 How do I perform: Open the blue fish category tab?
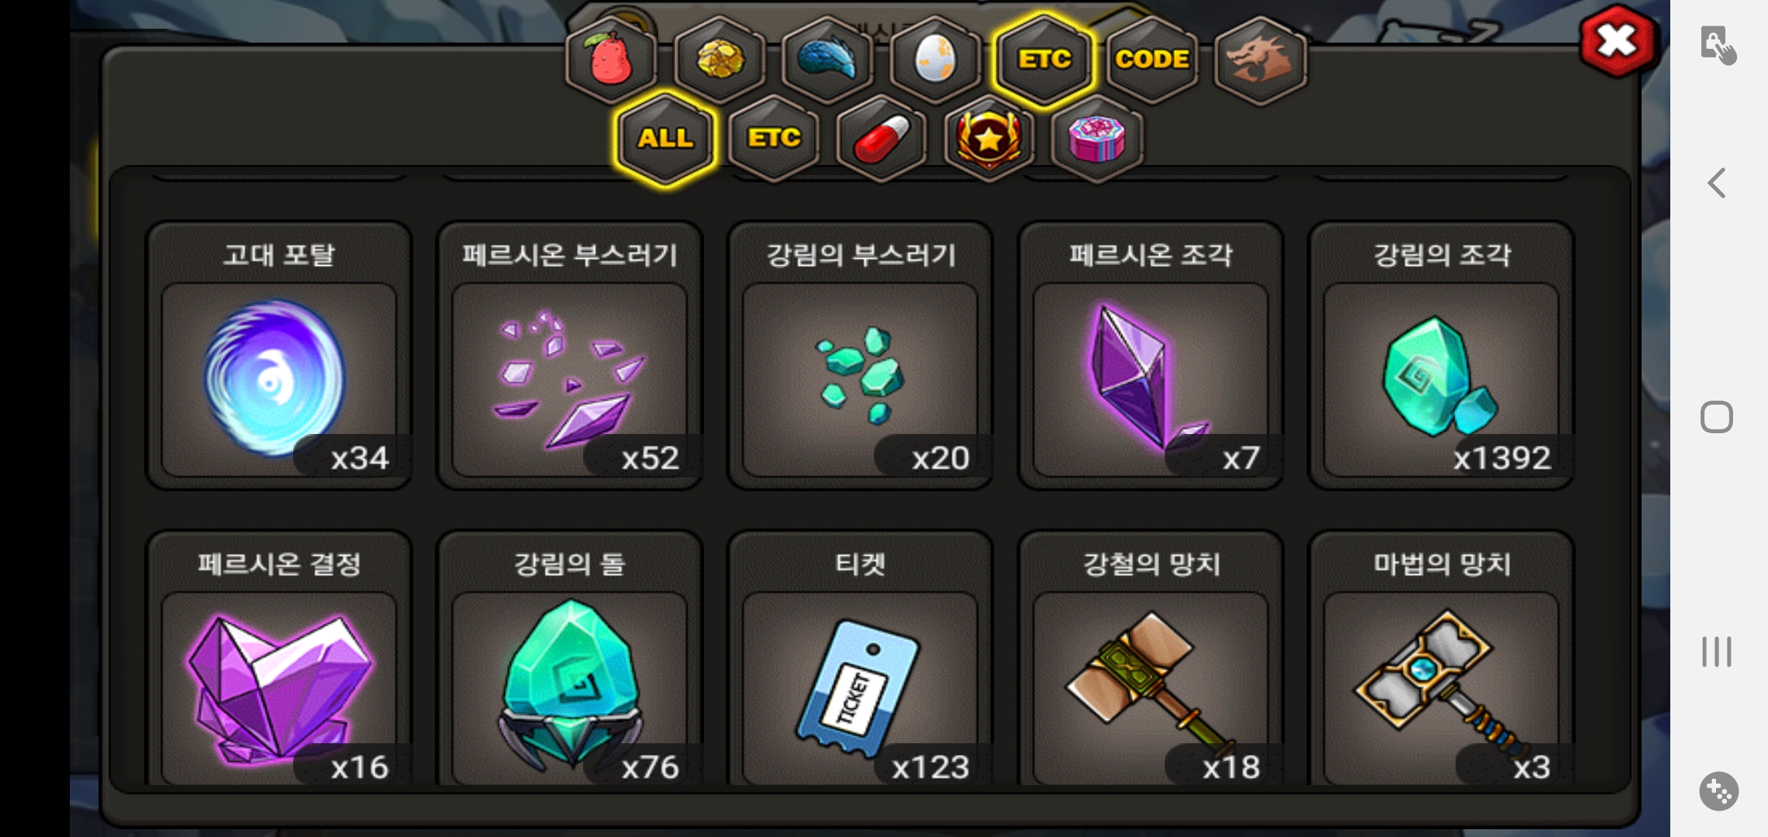tap(827, 60)
